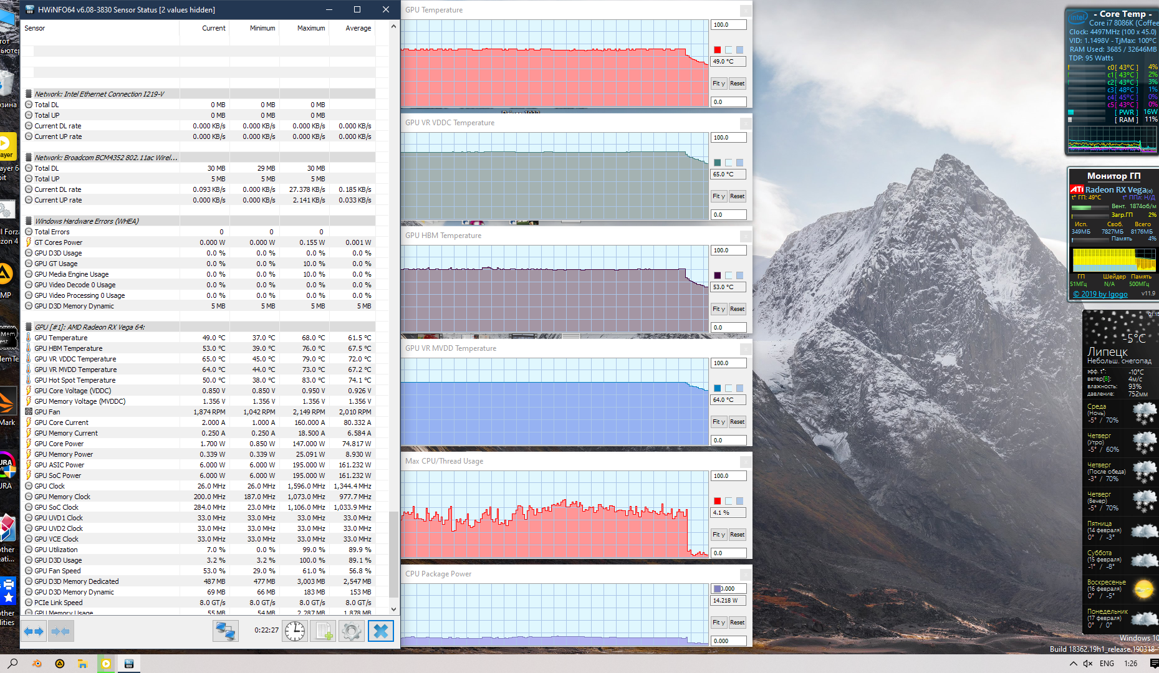Click the 100.0 maximum field in GPU Temperature graph
The image size is (1159, 673).
[729, 25]
